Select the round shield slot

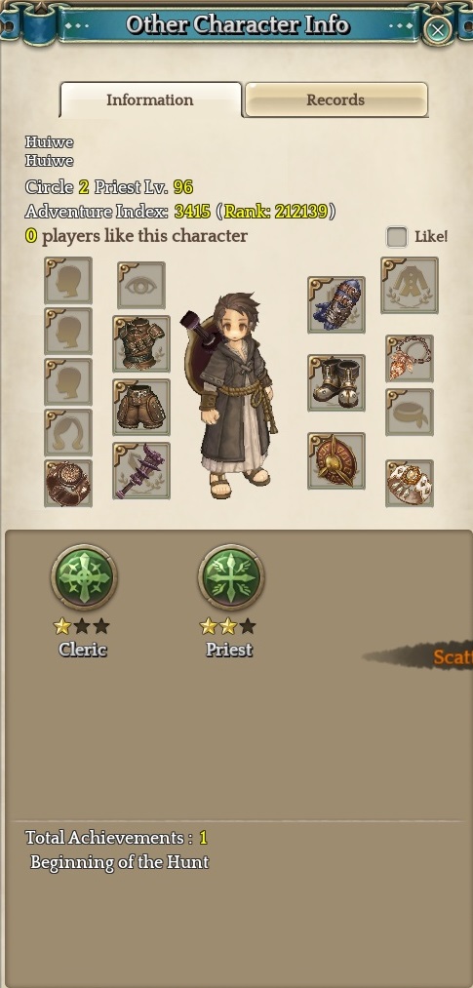(336, 461)
